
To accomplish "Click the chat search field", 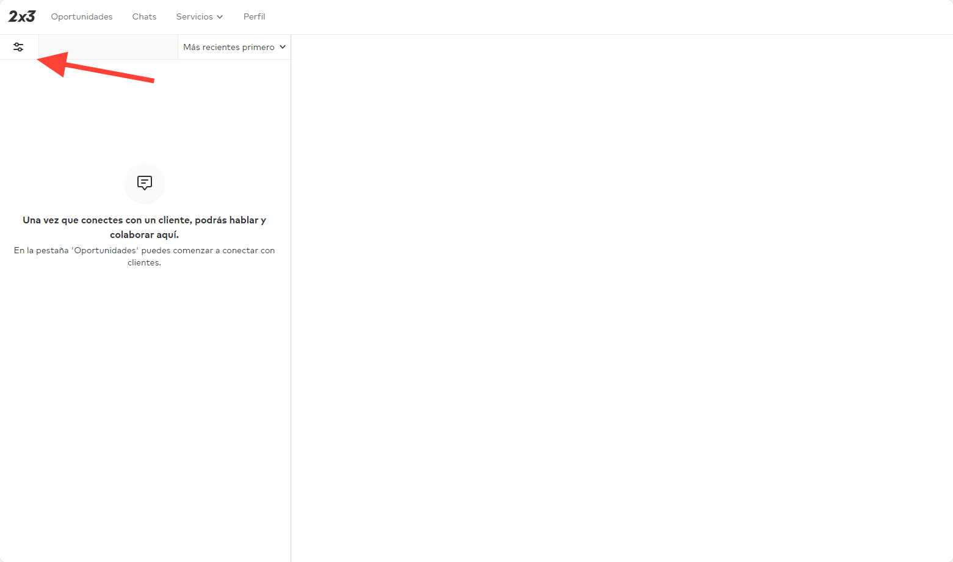I will pos(108,47).
